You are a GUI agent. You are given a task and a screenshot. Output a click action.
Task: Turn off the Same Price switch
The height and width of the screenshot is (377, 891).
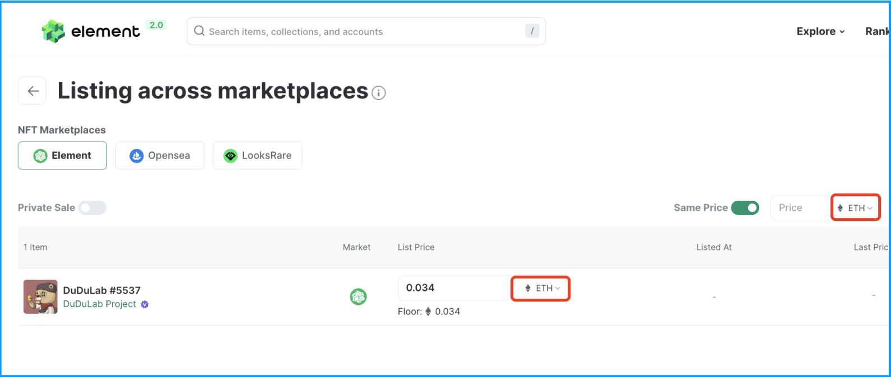tap(745, 208)
